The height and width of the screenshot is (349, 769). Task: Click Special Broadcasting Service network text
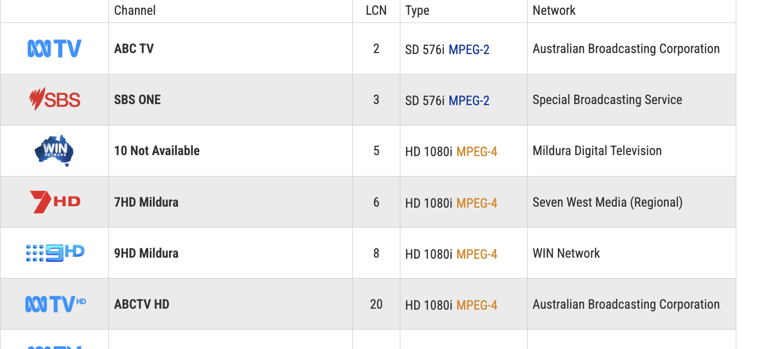tap(607, 99)
